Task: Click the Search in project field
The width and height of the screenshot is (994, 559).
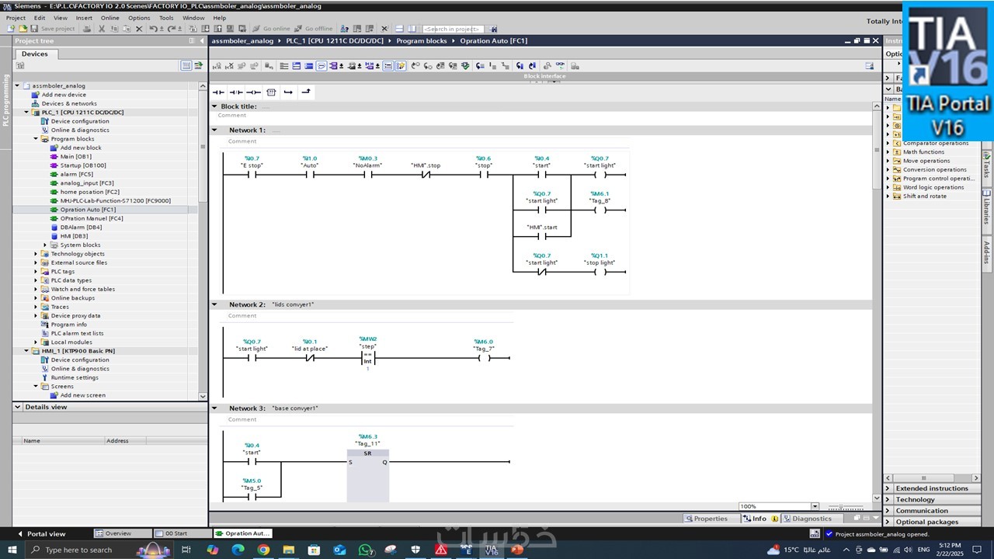Action: click(x=453, y=29)
